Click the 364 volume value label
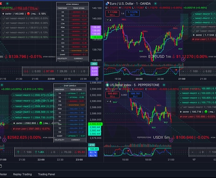This screenshot has height=178, width=216. [94, 64]
